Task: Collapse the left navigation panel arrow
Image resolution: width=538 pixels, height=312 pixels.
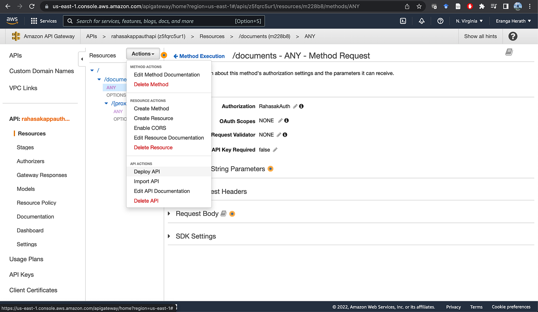Action: 82,59
